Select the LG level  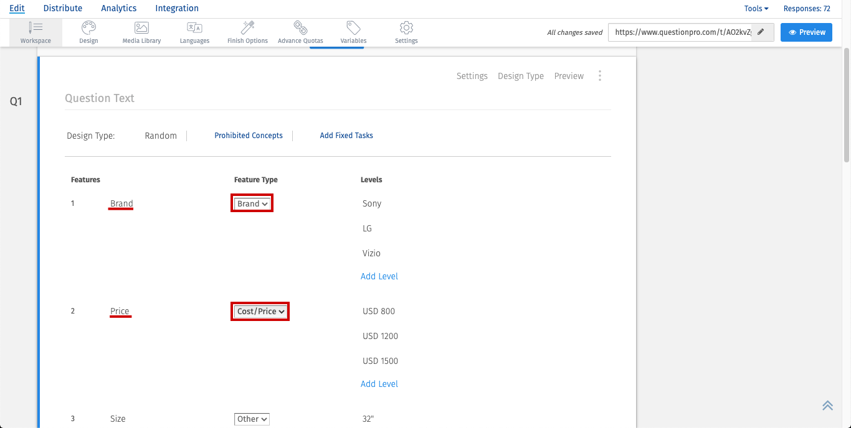pyautogui.click(x=367, y=228)
